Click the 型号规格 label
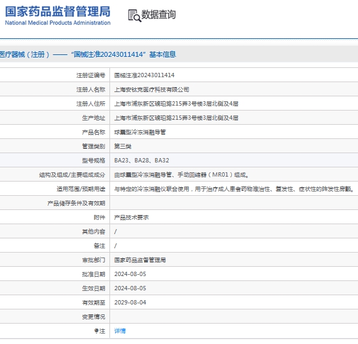This screenshot has height=344, width=358. coord(93,161)
